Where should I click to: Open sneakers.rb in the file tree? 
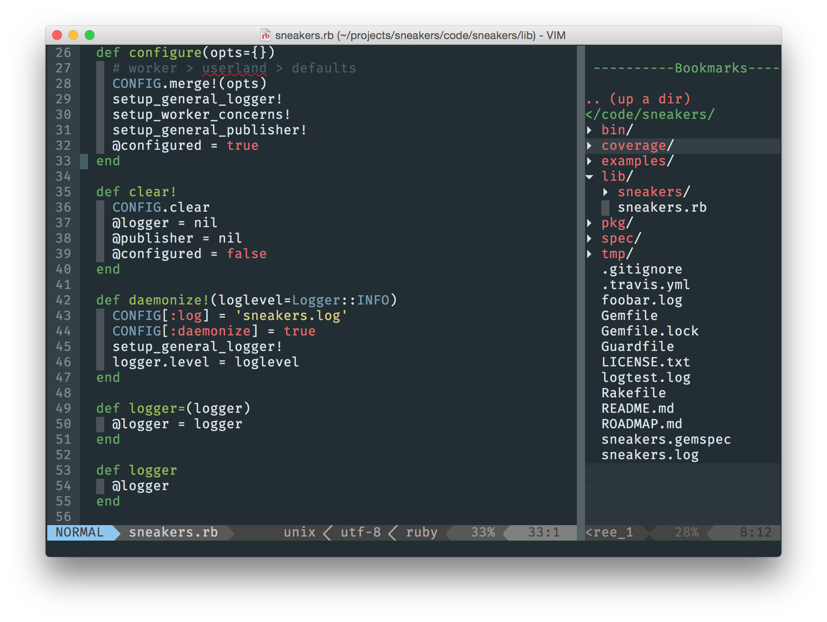(x=662, y=208)
